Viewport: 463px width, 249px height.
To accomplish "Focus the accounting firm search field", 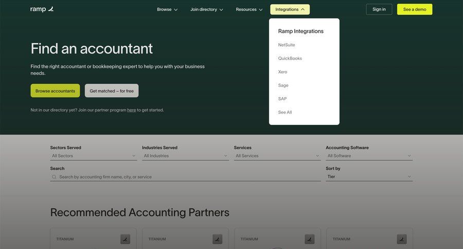I will (x=185, y=177).
